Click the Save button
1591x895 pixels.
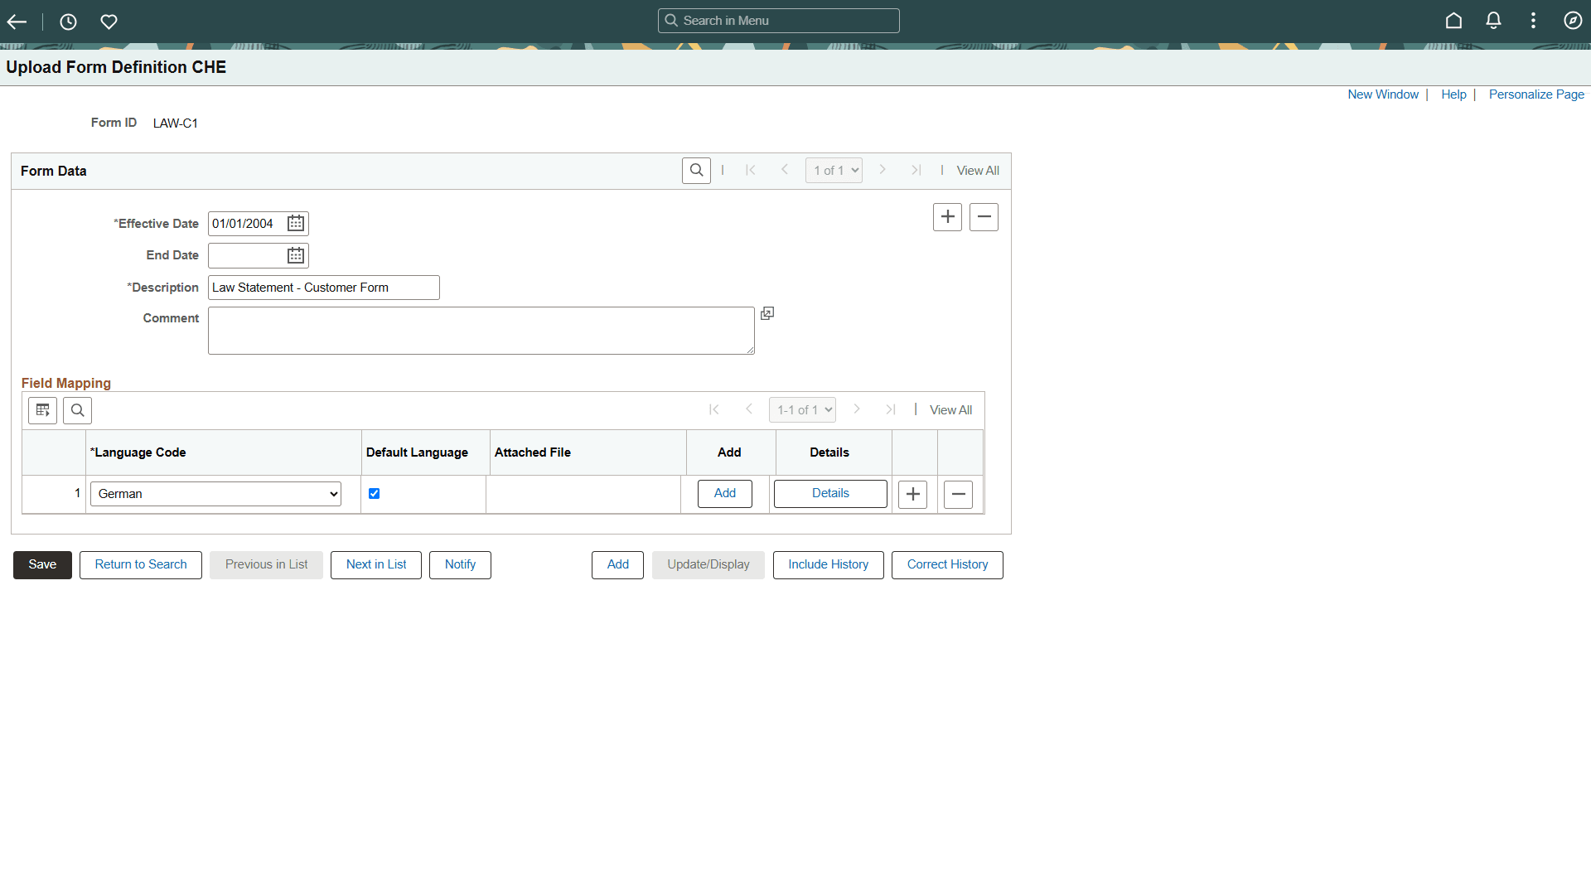[42, 565]
